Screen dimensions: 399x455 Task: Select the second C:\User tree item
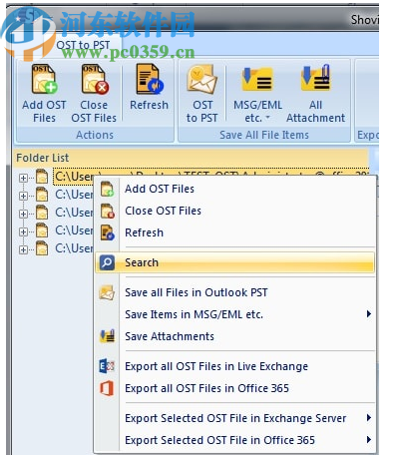[x=74, y=195]
